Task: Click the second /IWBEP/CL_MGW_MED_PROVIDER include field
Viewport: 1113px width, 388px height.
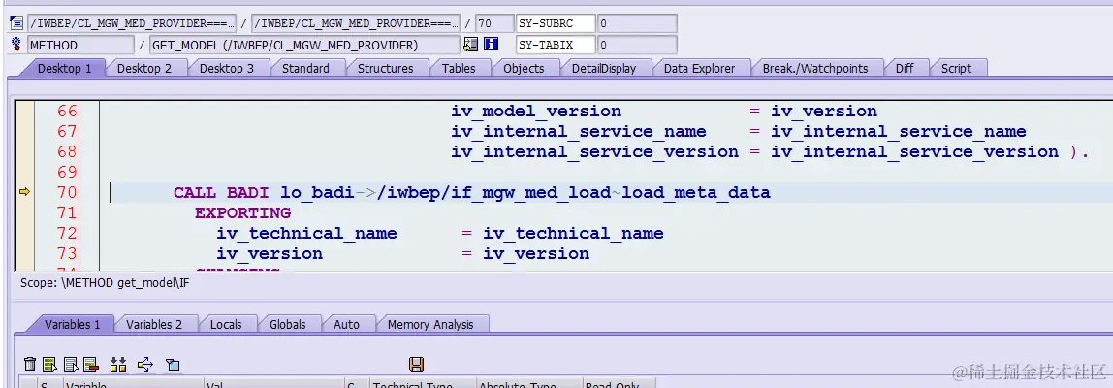Action: tap(356, 23)
